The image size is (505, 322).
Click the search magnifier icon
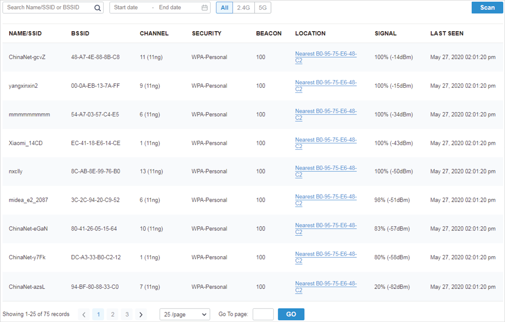pyautogui.click(x=97, y=8)
